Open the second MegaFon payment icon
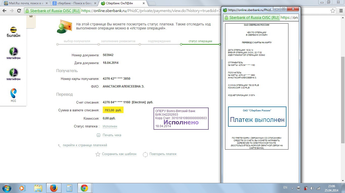Viewport: 345px width, 193px height. 13,74
